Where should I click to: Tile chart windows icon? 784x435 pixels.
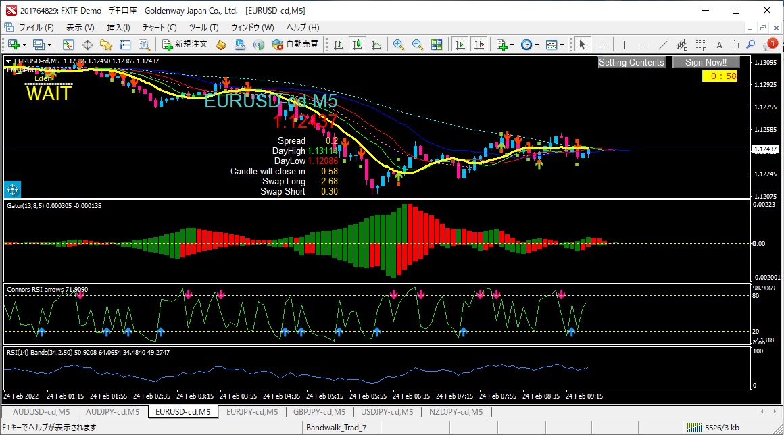437,45
